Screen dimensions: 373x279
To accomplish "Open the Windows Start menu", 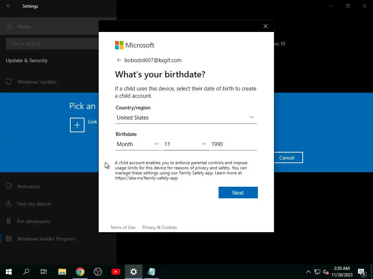I will pyautogui.click(x=9, y=272).
